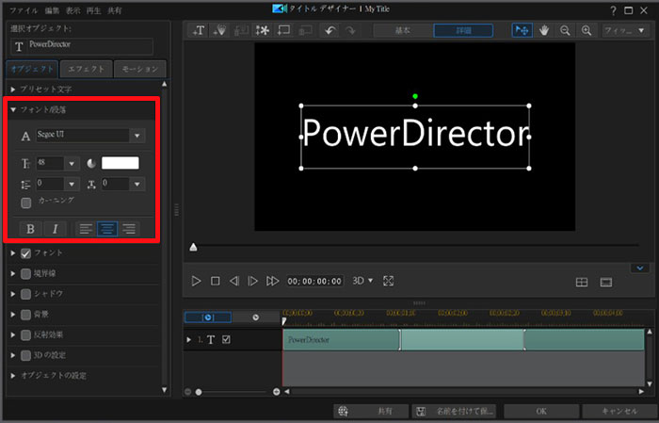Click the insert text (+T) tool
Viewport: 659px width, 423px height.
[198, 30]
